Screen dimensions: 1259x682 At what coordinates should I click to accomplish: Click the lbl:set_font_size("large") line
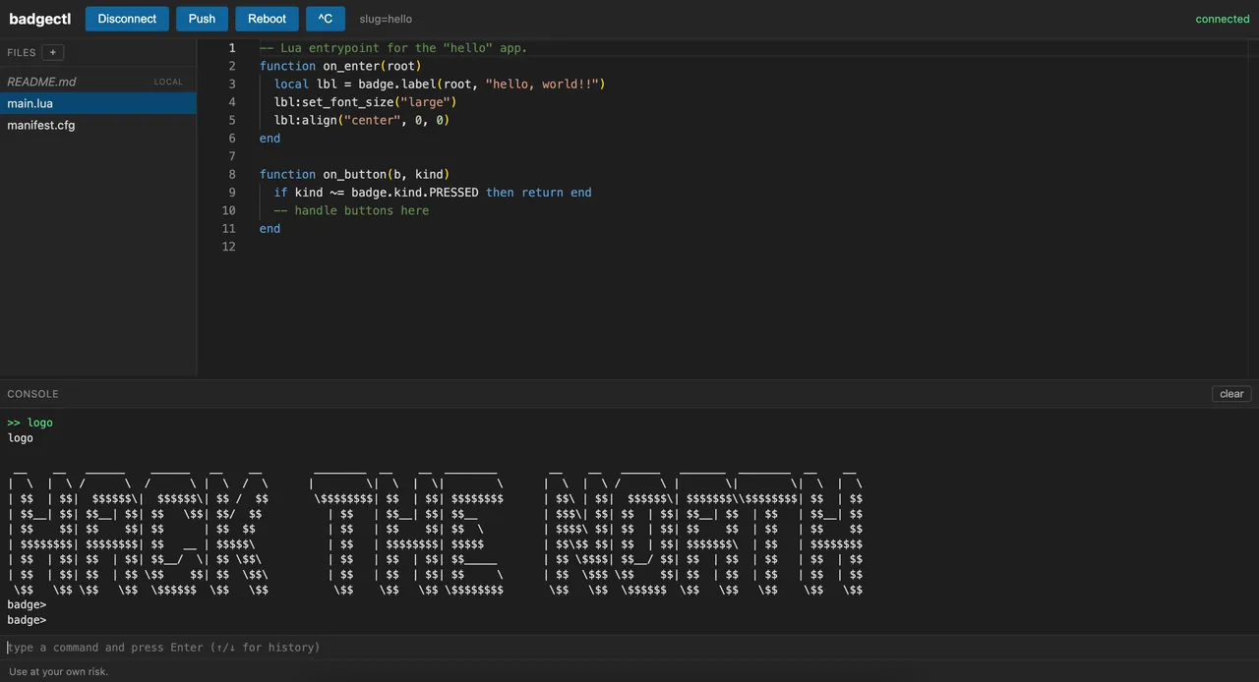[x=366, y=102]
